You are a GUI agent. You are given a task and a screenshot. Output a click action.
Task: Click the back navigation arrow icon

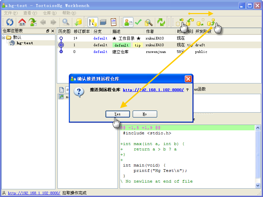pos(43,22)
